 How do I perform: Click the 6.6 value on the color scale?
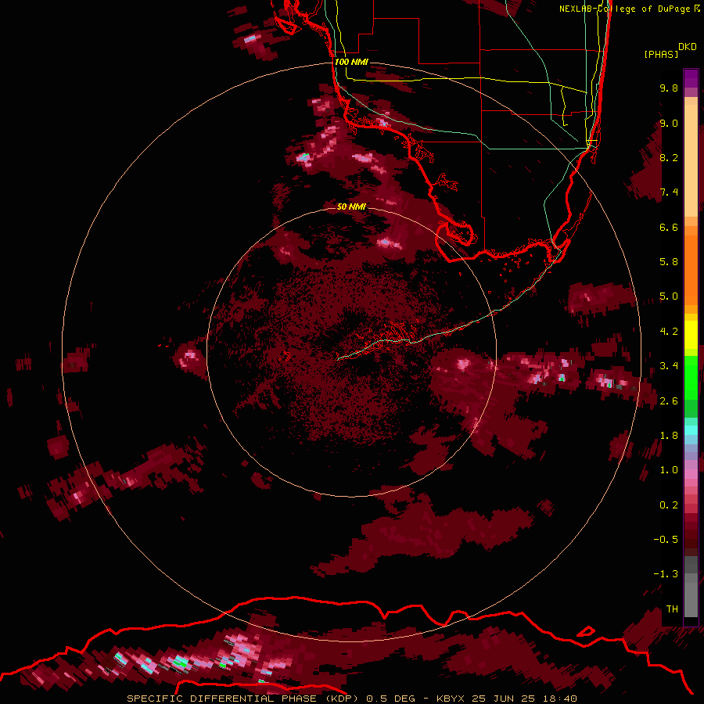669,227
